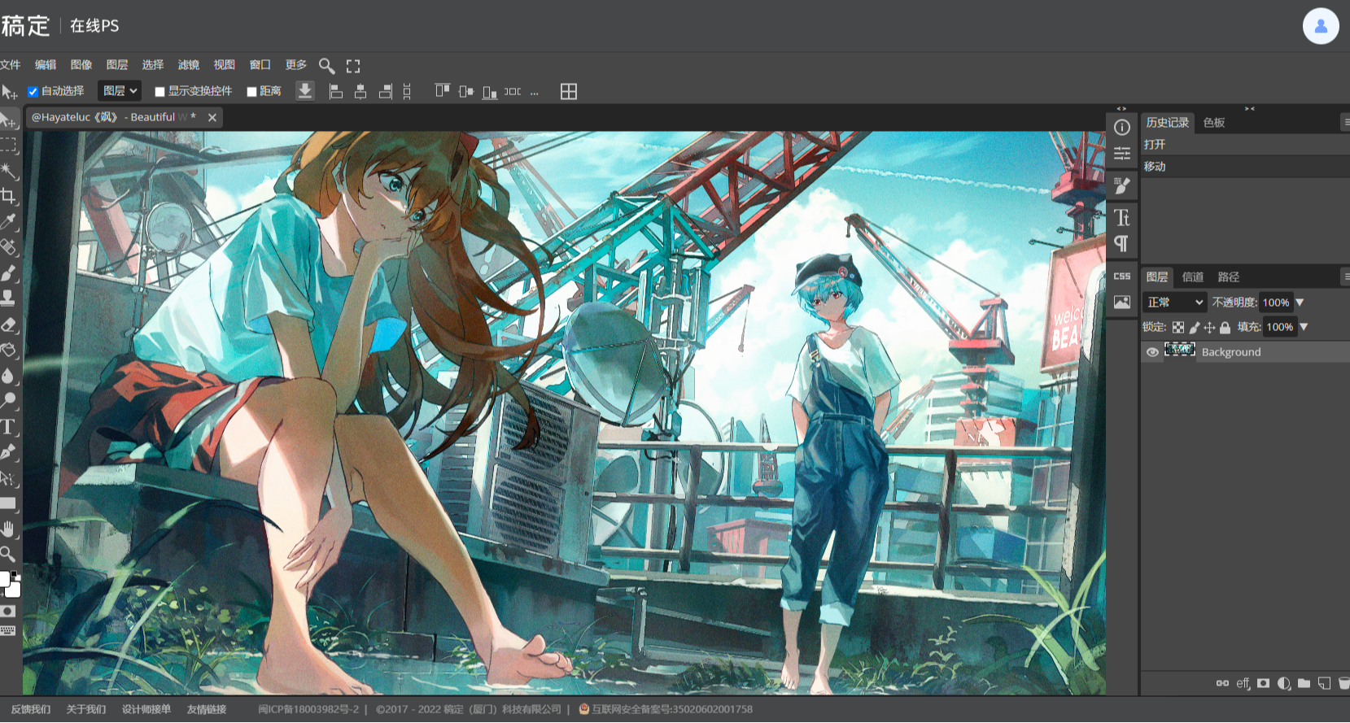The width and height of the screenshot is (1350, 723).
Task: Select the blur droplet tool
Action: pos(8,375)
